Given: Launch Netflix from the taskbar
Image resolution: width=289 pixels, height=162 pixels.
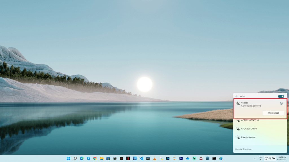Looking at the screenshot, I should point(128,158).
